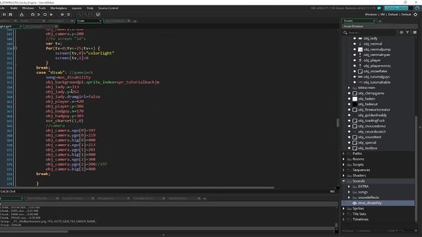The width and height of the screenshot is (422, 237).
Task: Save project with the floppy disk icon
Action: point(11,14)
